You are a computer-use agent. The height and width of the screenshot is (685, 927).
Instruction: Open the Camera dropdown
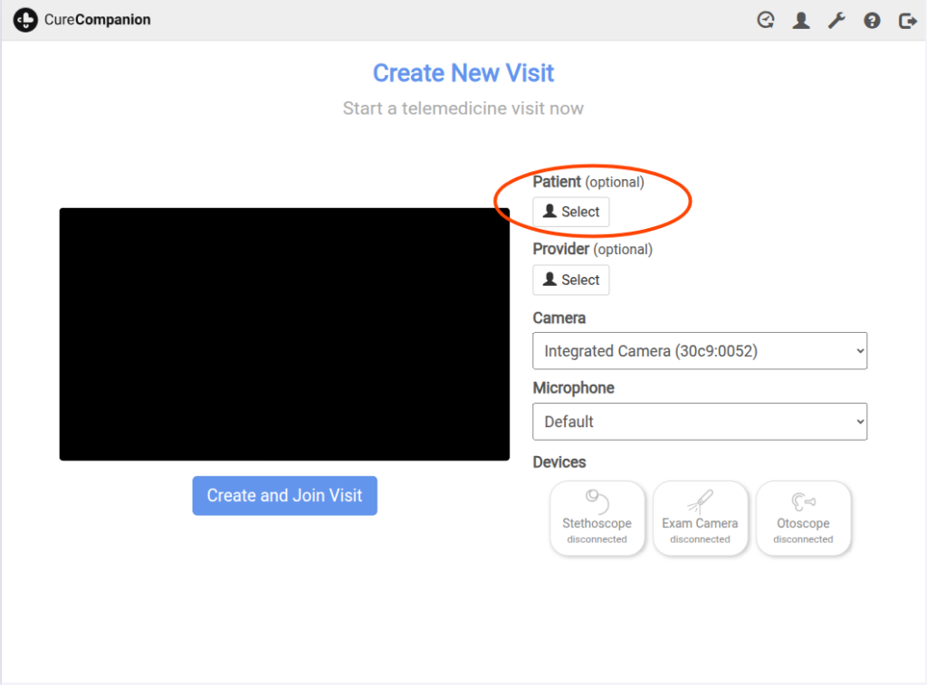(x=699, y=351)
